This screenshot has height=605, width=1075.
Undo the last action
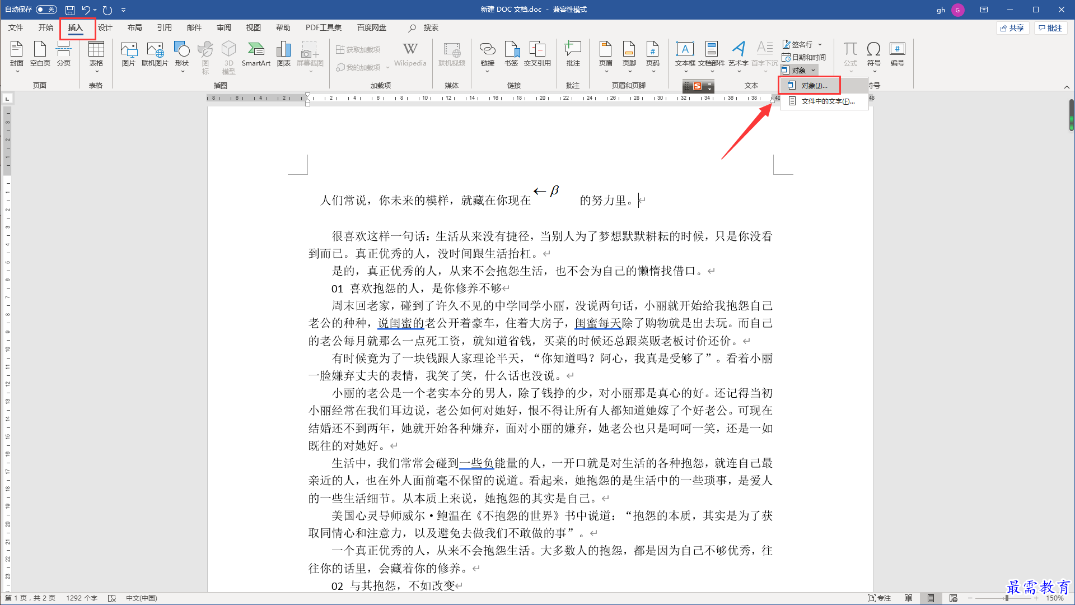(x=86, y=10)
